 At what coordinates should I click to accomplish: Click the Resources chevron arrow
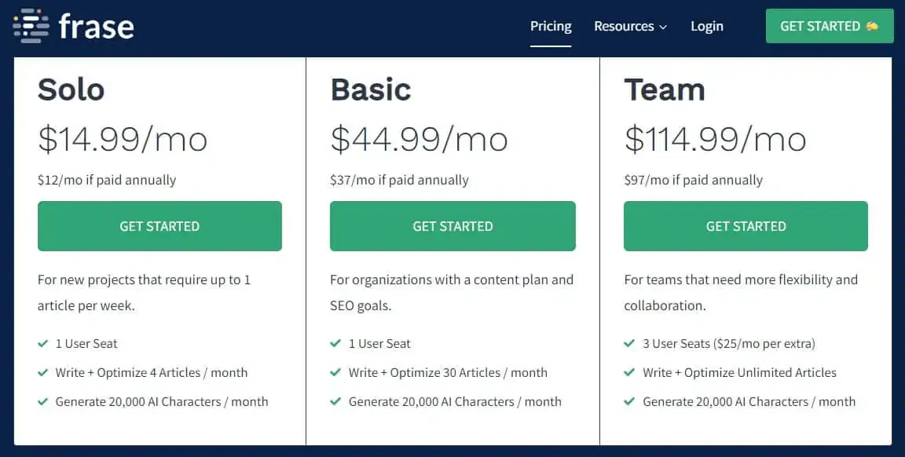coord(663,27)
